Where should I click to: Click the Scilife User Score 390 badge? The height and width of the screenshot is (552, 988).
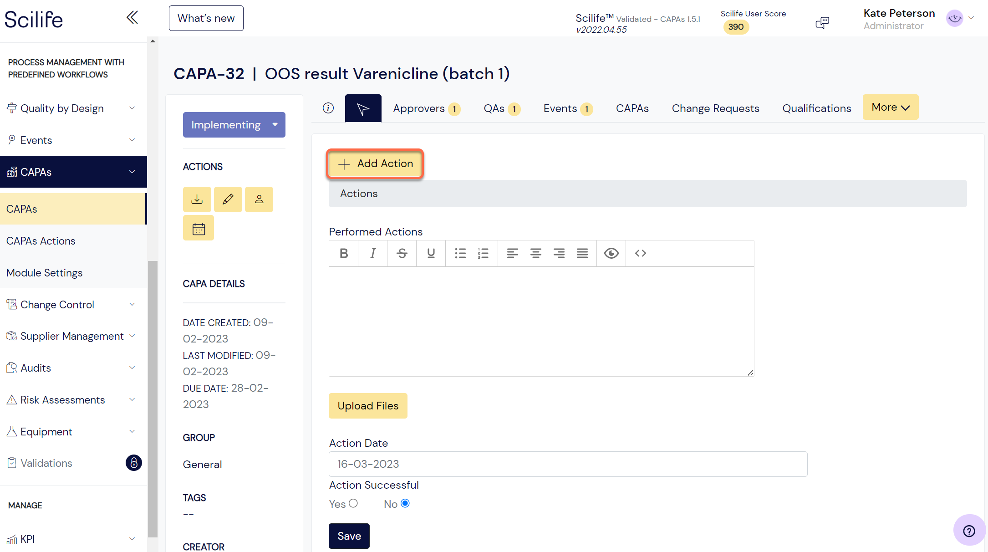[736, 27]
